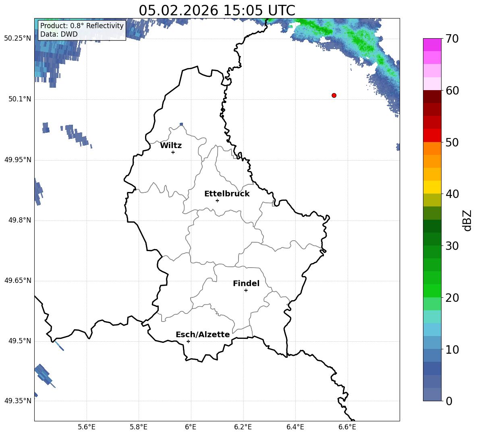Click the Esch/Alzette label text
Viewport: 477px width, 435px height.
[x=202, y=335]
